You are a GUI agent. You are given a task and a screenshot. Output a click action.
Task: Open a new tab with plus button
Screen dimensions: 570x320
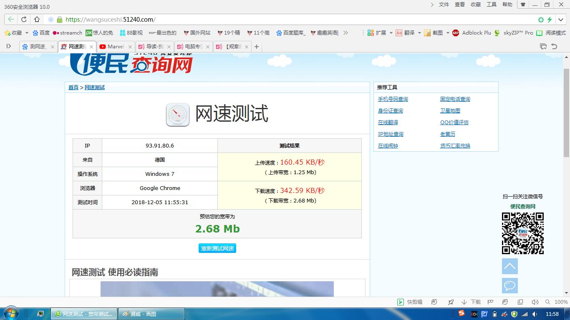(x=257, y=47)
